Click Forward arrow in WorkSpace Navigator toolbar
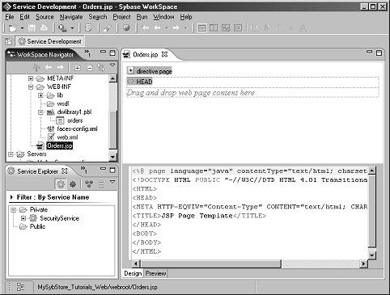 61,67
